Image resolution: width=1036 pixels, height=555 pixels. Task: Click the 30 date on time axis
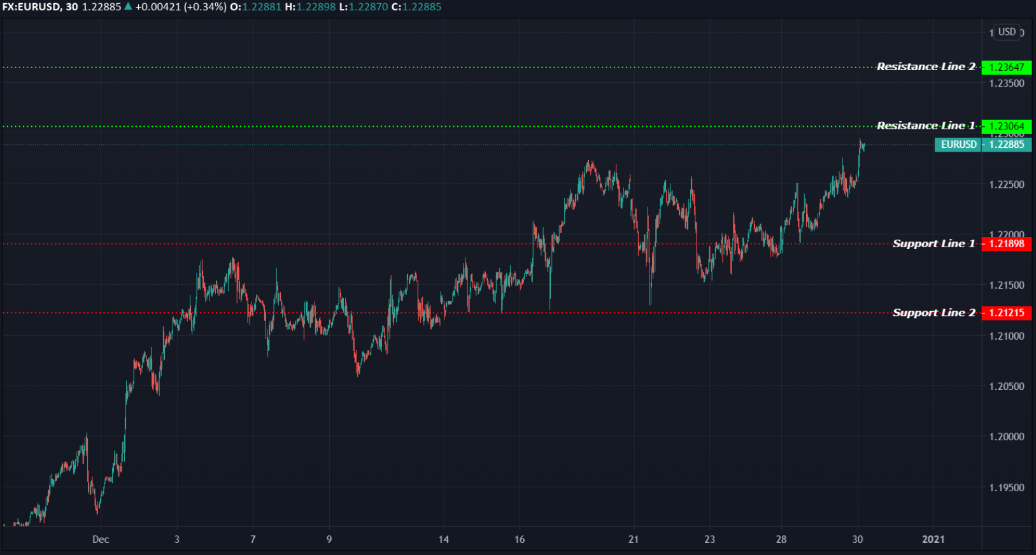pyautogui.click(x=858, y=540)
